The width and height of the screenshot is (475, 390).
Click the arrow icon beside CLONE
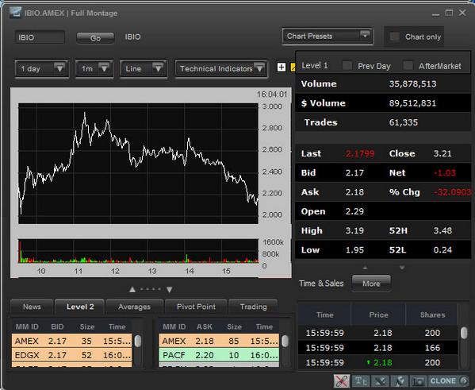point(464,380)
